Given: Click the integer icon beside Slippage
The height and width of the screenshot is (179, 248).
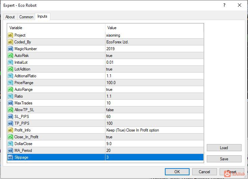Looking at the screenshot, I should point(10,157).
